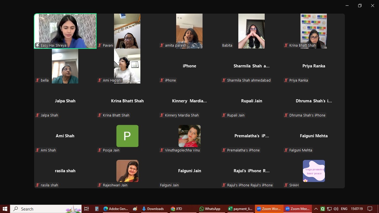
Task: Expand the hidden system tray icons
Action: click(x=316, y=209)
